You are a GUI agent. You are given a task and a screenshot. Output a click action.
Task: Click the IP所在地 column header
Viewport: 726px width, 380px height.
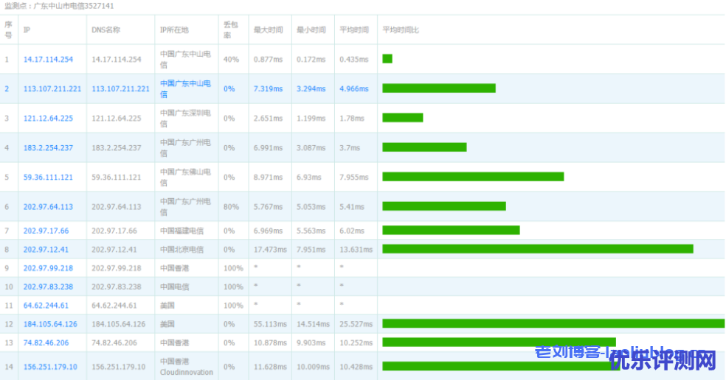coord(174,30)
